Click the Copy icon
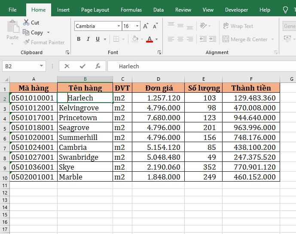 tap(27, 33)
